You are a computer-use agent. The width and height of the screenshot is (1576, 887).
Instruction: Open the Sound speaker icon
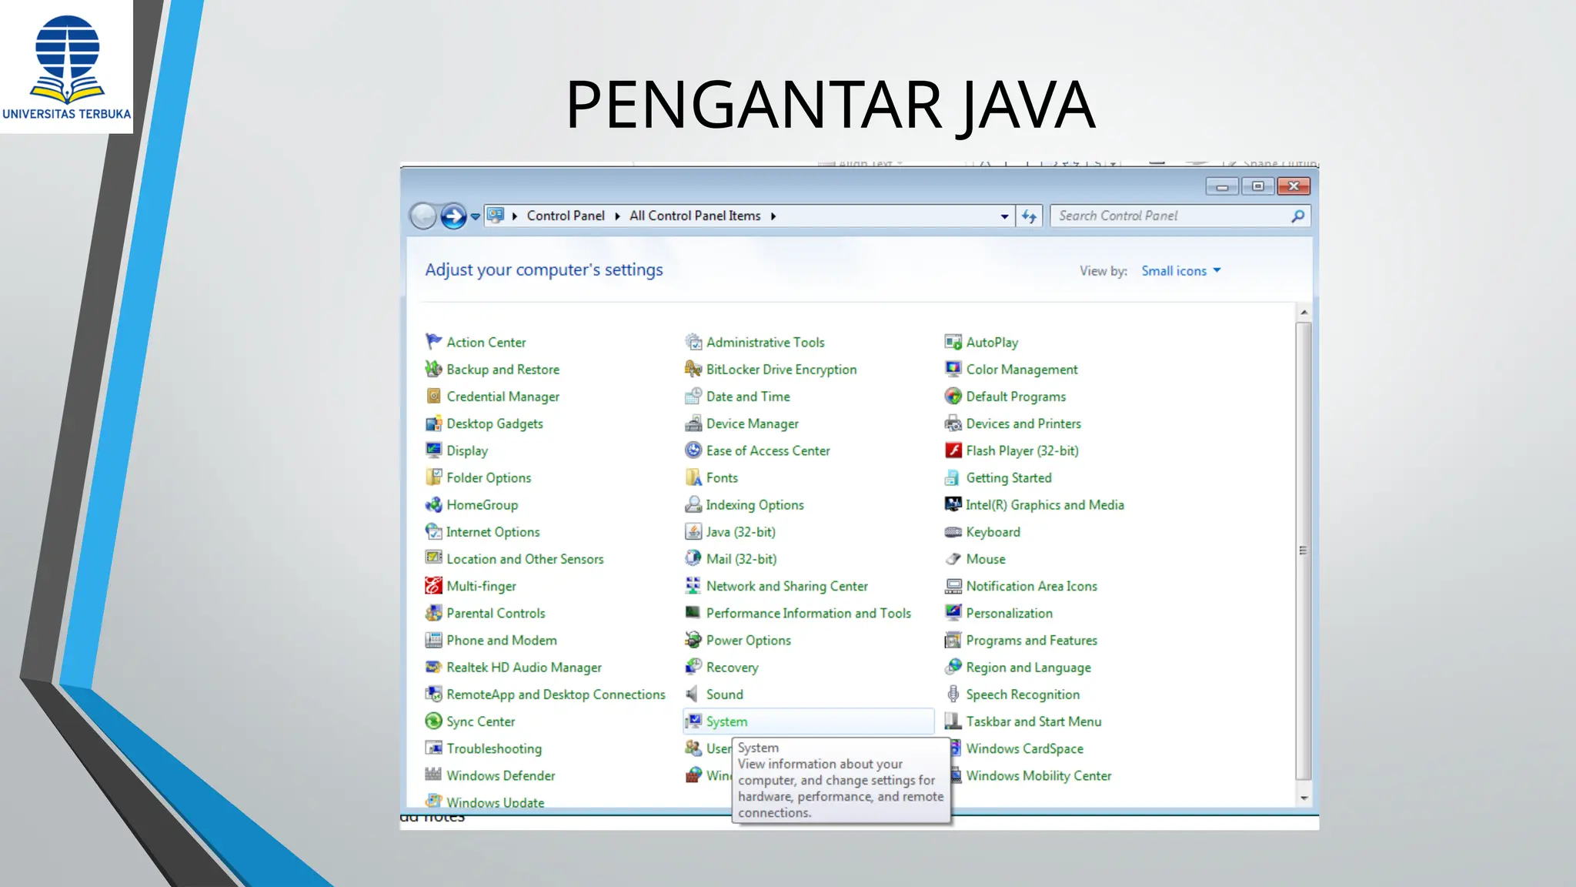pos(693,694)
